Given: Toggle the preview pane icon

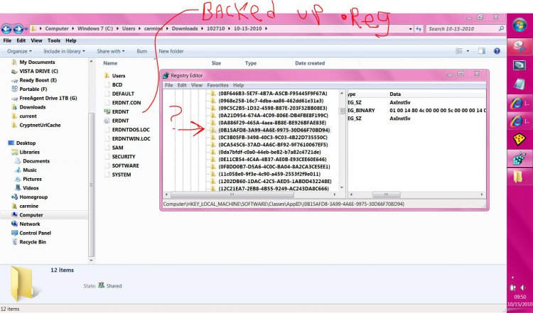Looking at the screenshot, I should (x=482, y=51).
